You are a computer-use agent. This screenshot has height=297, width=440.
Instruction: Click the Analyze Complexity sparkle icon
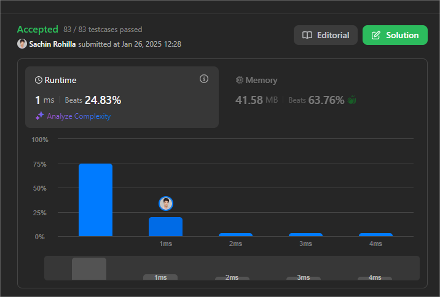tap(39, 116)
